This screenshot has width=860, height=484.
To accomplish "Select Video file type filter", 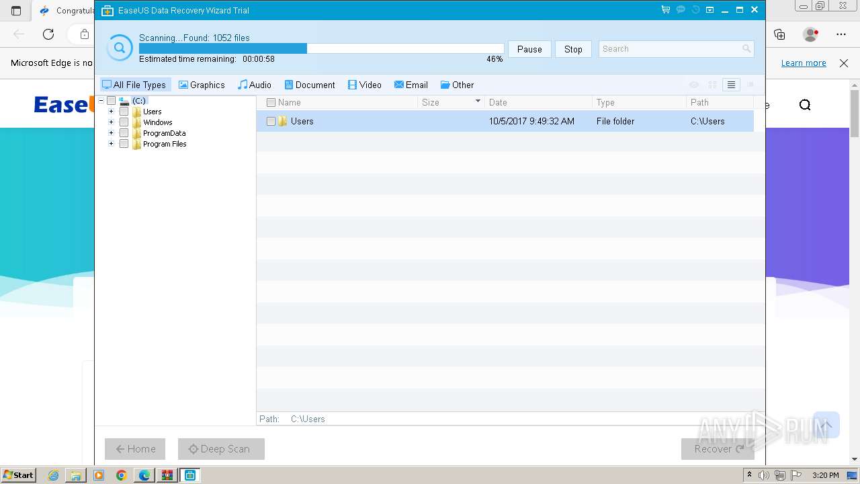I will [365, 85].
